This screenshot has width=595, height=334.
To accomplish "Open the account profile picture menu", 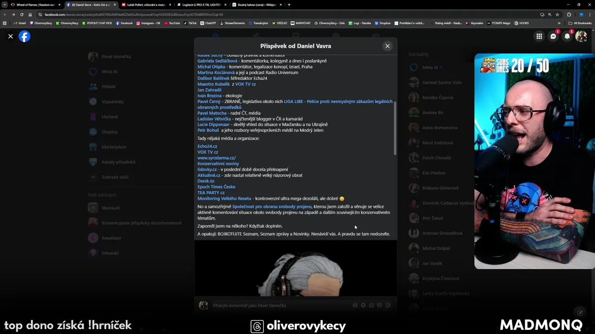I will coord(581,36).
